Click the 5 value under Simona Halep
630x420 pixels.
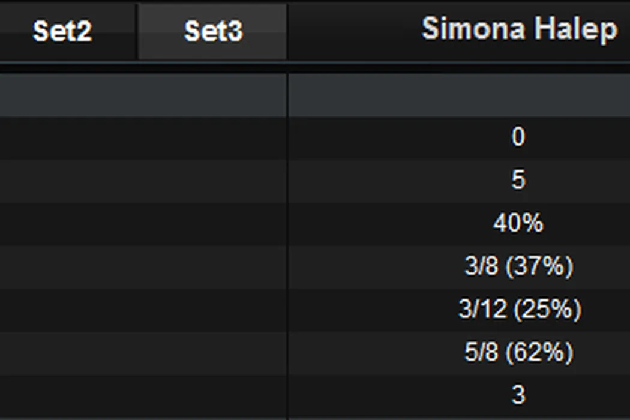(x=518, y=180)
